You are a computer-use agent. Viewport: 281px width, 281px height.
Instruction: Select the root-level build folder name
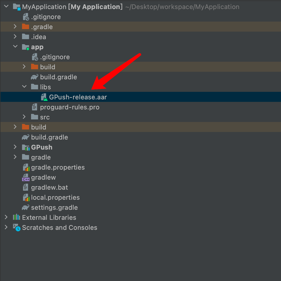point(39,127)
